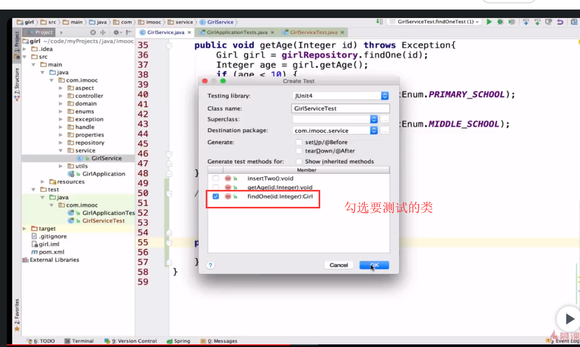Open the 0: Messages tool window
This screenshot has height=347, width=580.
218,341
